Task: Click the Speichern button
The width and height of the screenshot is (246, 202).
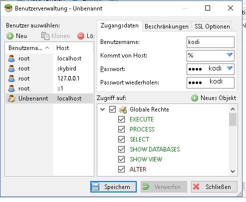Action: pos(113,187)
